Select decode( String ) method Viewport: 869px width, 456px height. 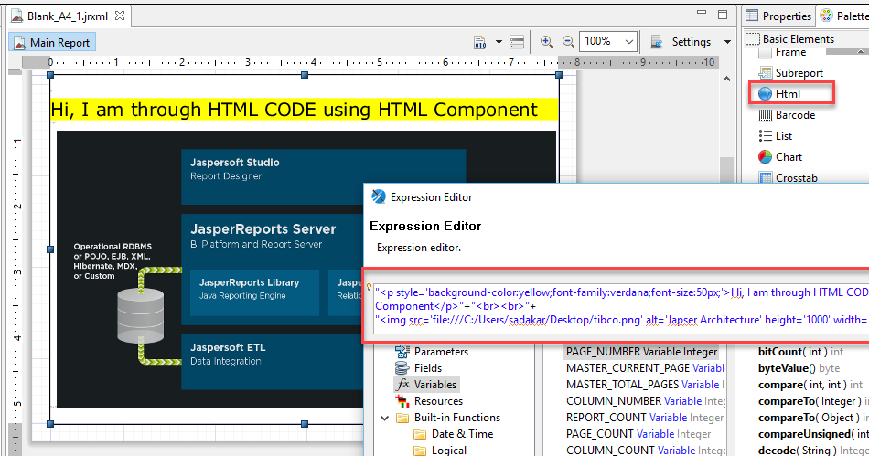click(x=812, y=450)
